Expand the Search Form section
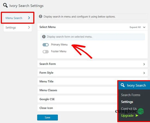 [92, 64]
